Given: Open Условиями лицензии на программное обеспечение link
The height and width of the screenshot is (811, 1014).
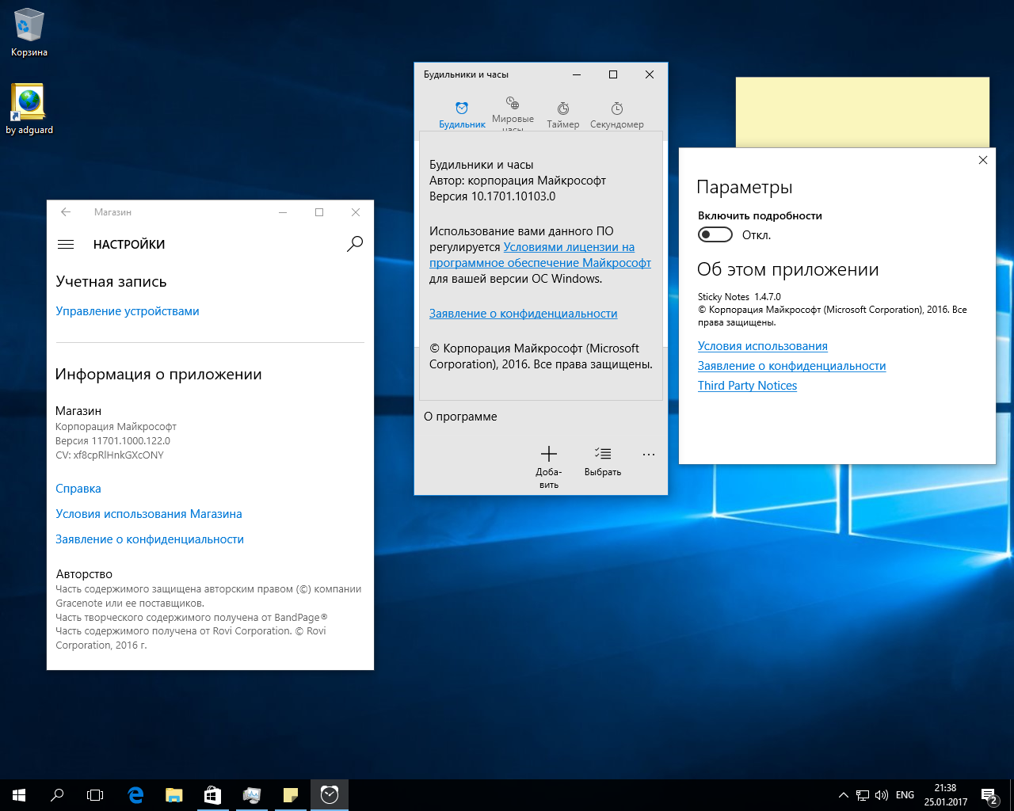Looking at the screenshot, I should 540,255.
